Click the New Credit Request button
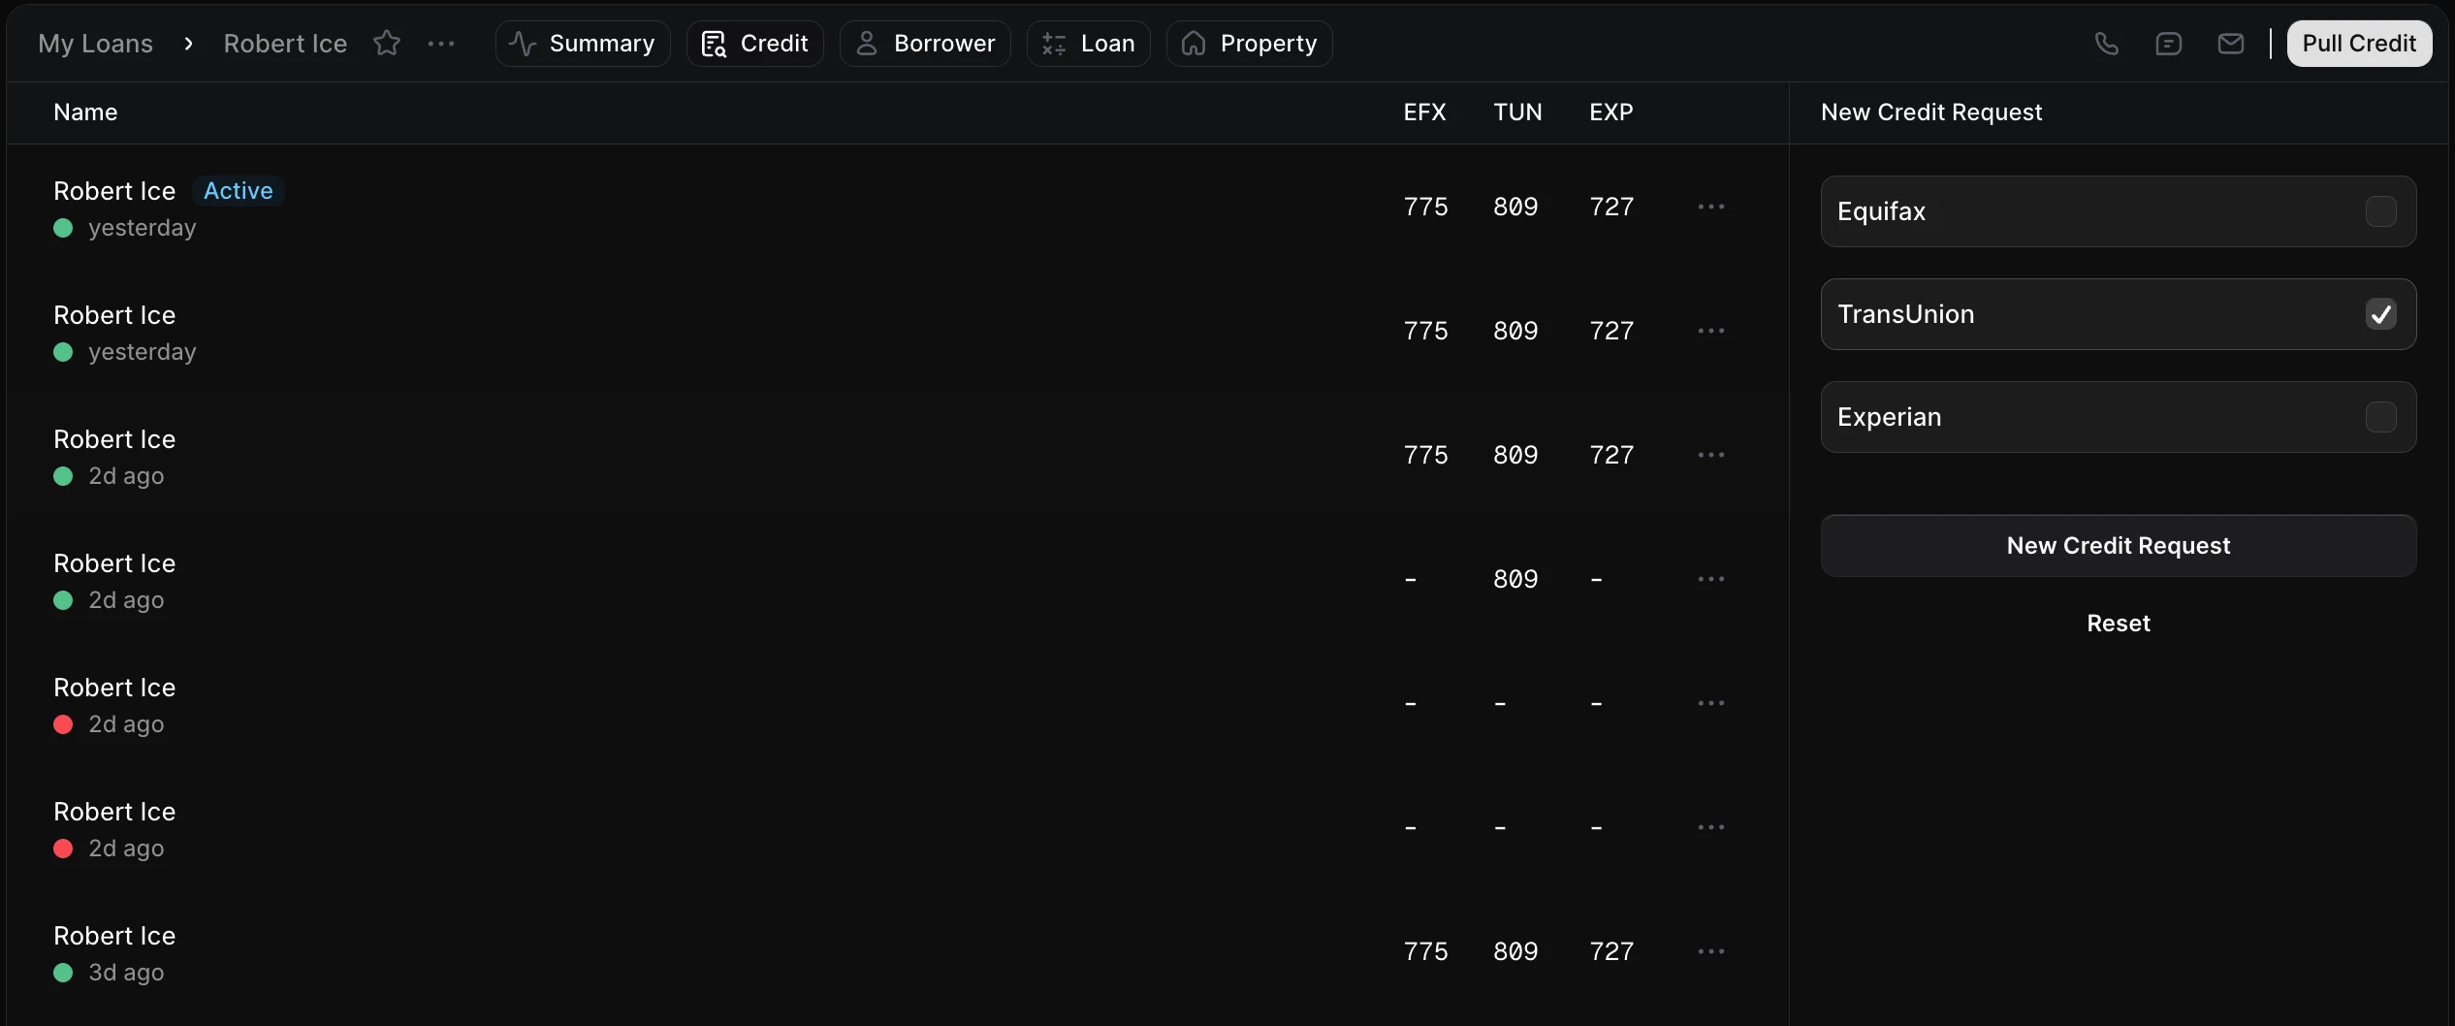Viewport: 2455px width, 1026px height. point(2118,545)
